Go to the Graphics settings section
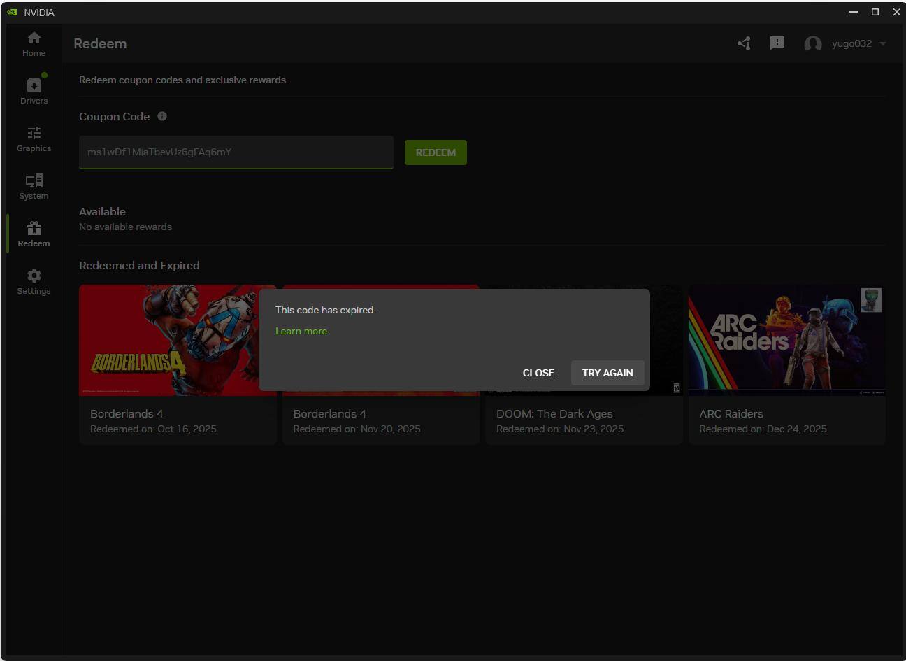Viewport: 906px width, 661px height. pos(34,138)
